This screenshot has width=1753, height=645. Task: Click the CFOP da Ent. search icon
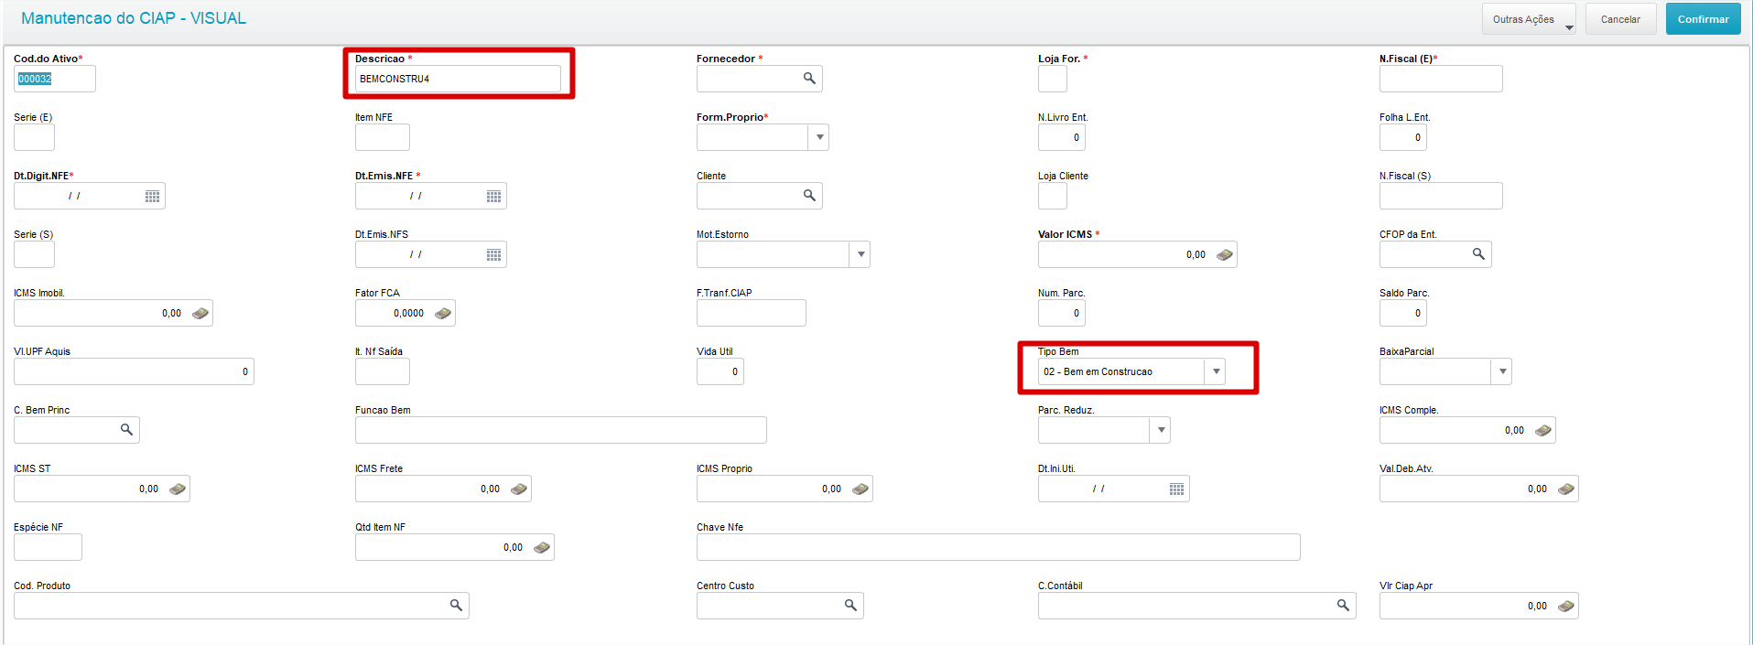(1478, 254)
